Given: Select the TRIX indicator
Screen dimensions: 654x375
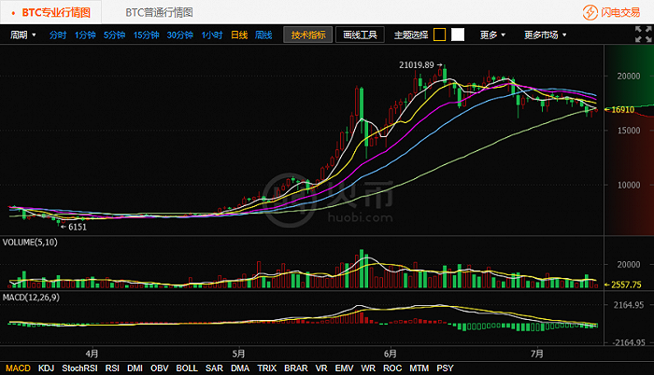Looking at the screenshot, I should 266,368.
